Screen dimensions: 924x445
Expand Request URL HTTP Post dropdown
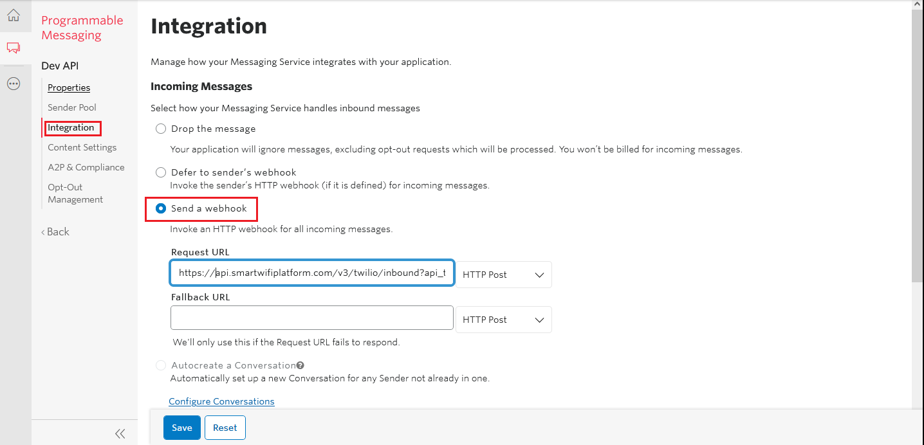point(504,275)
